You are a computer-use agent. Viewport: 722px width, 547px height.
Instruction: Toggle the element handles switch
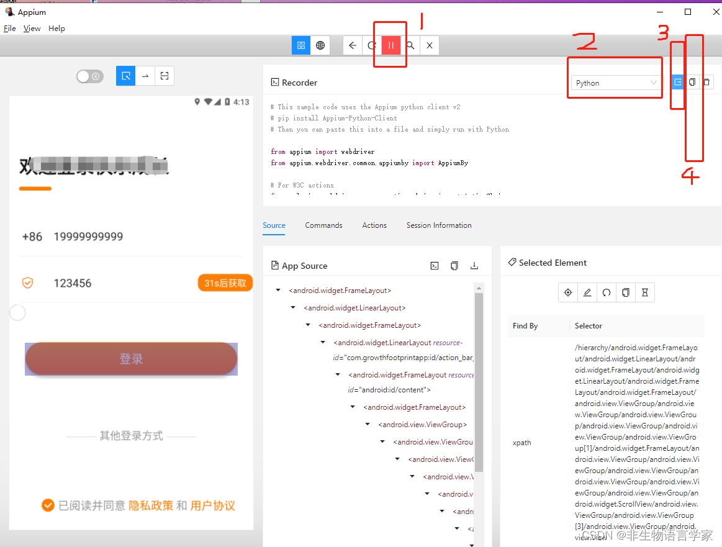(x=90, y=76)
